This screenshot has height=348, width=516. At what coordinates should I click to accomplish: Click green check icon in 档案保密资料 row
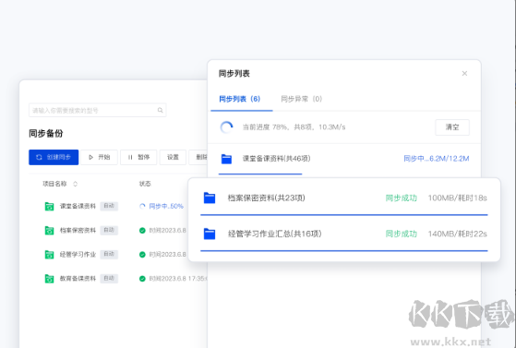point(142,231)
